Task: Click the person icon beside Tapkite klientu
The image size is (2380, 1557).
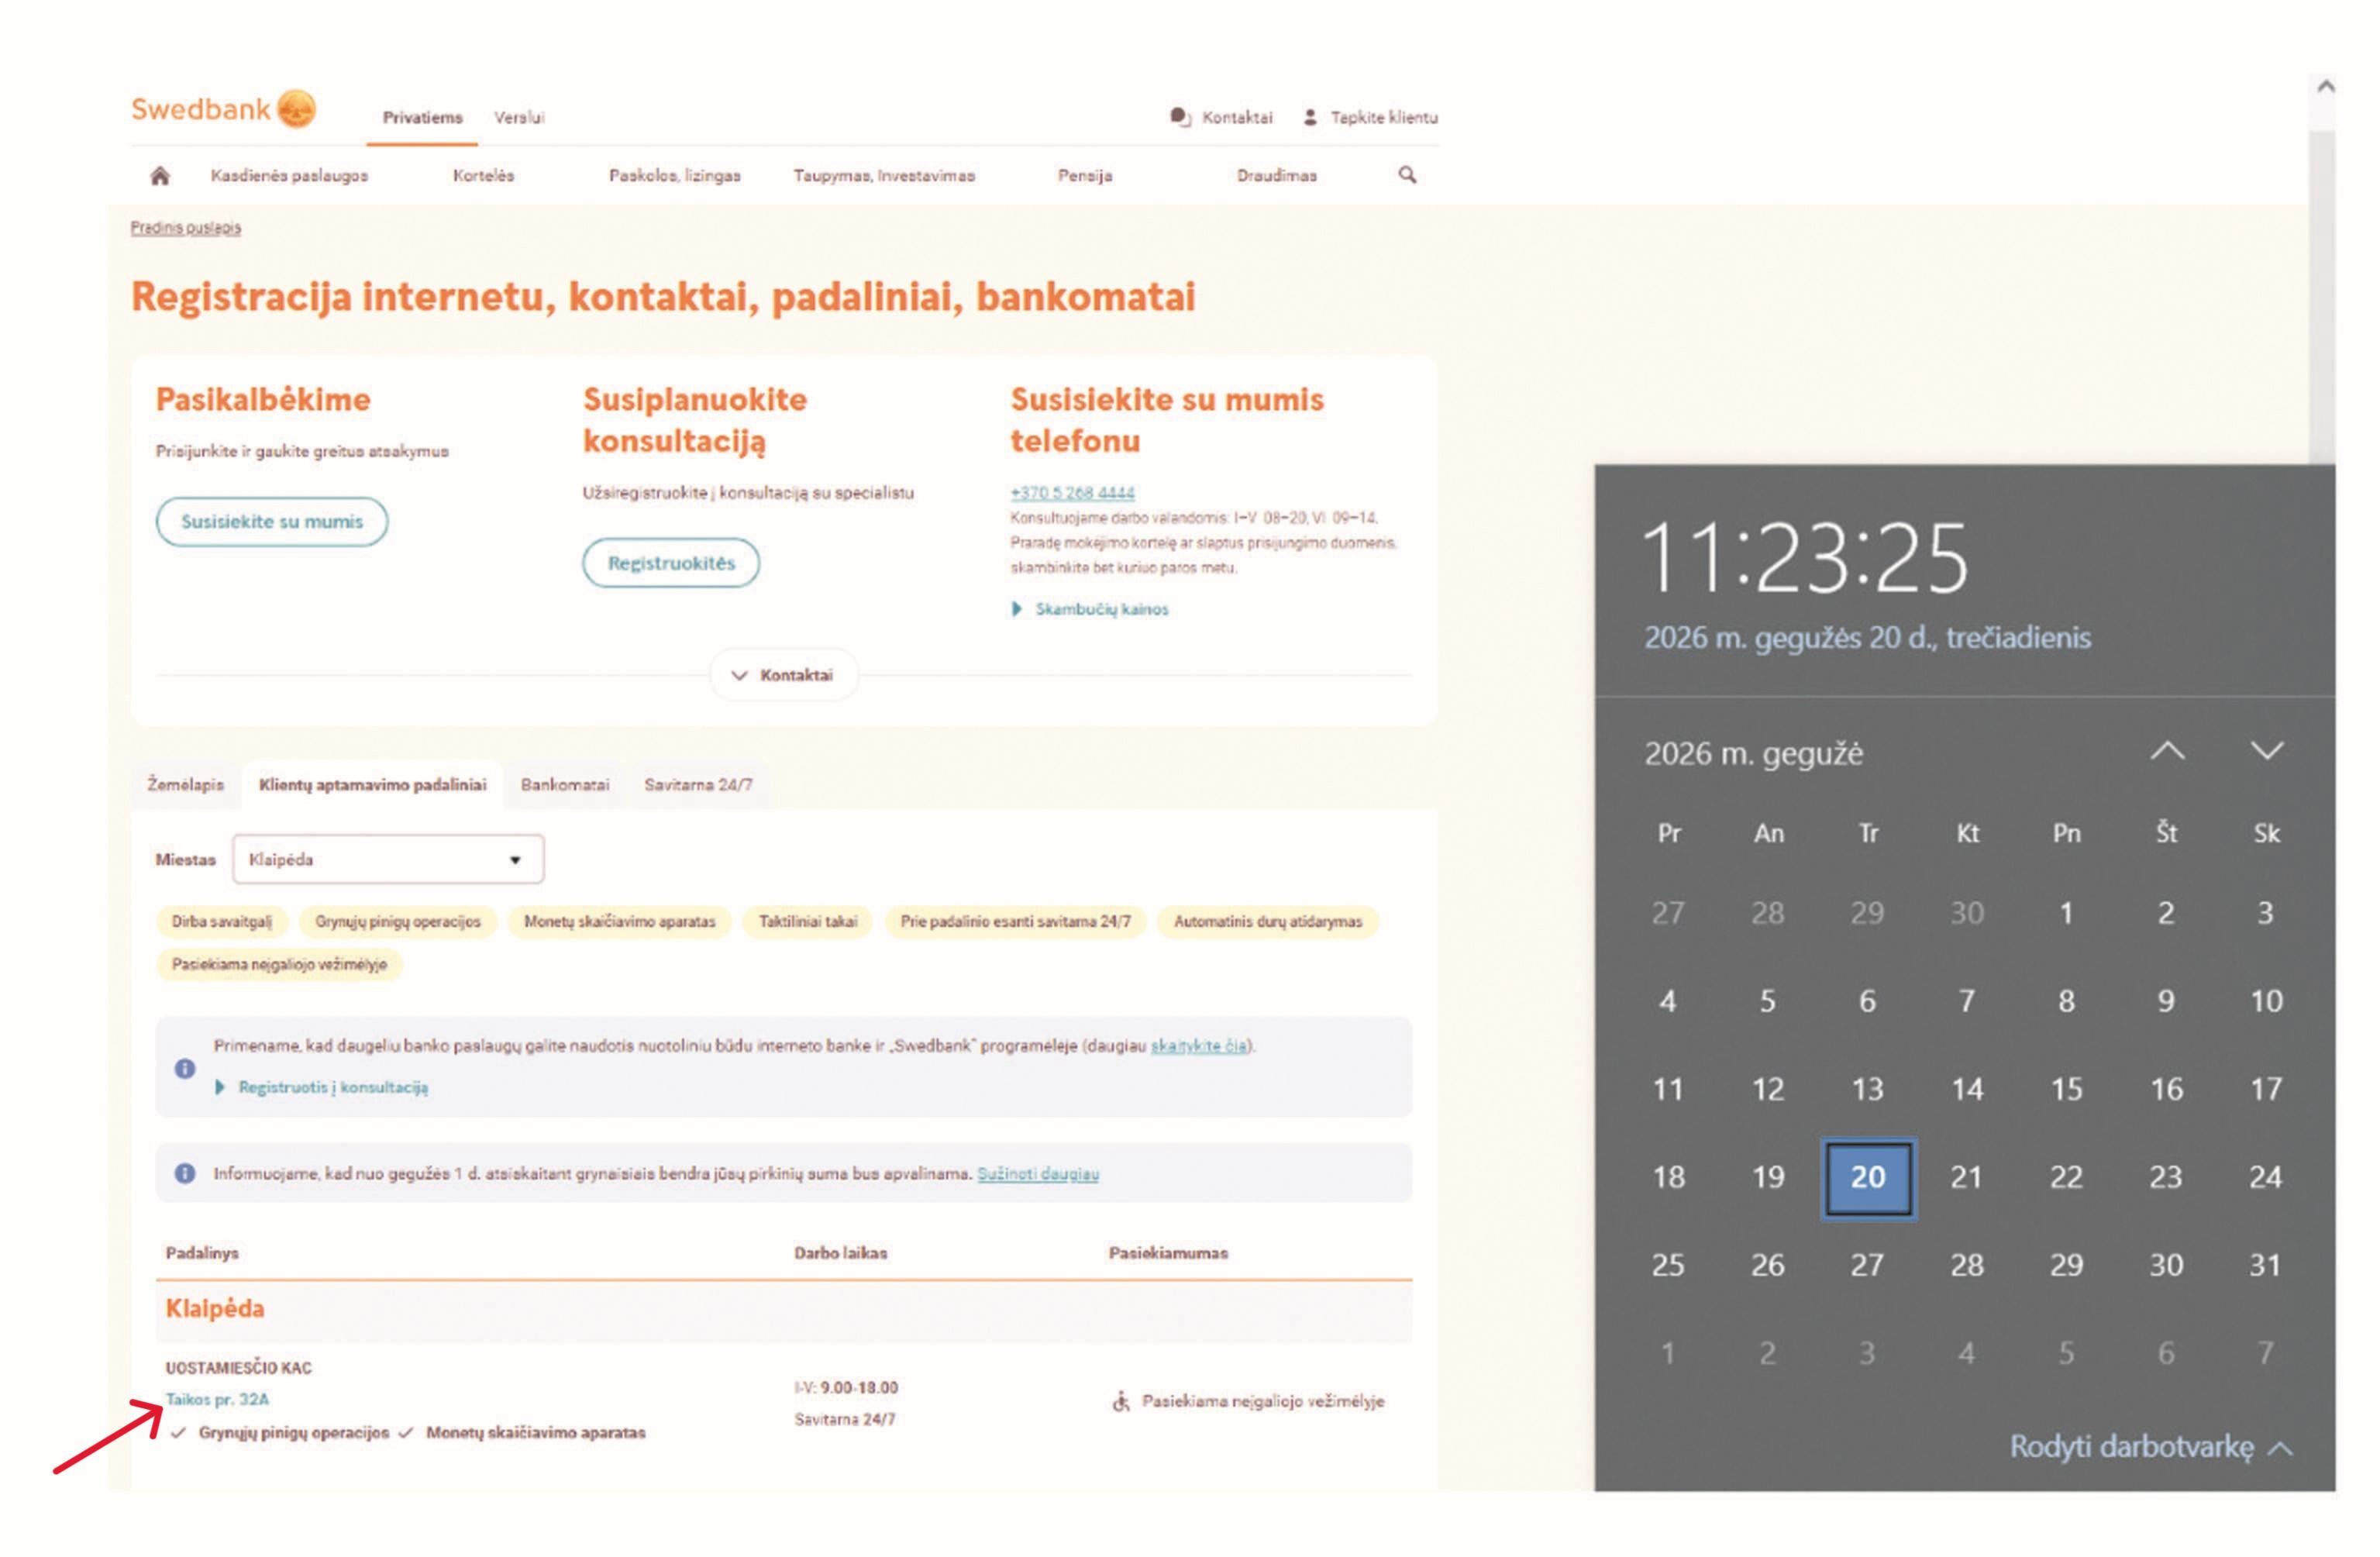Action: pyautogui.click(x=1310, y=117)
